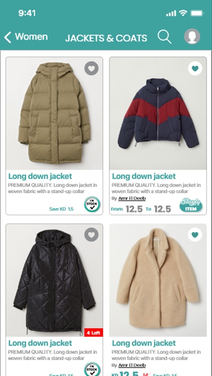Unfavorite the beige teddy coat
Screen dimensions: 212x376
[x=195, y=235]
